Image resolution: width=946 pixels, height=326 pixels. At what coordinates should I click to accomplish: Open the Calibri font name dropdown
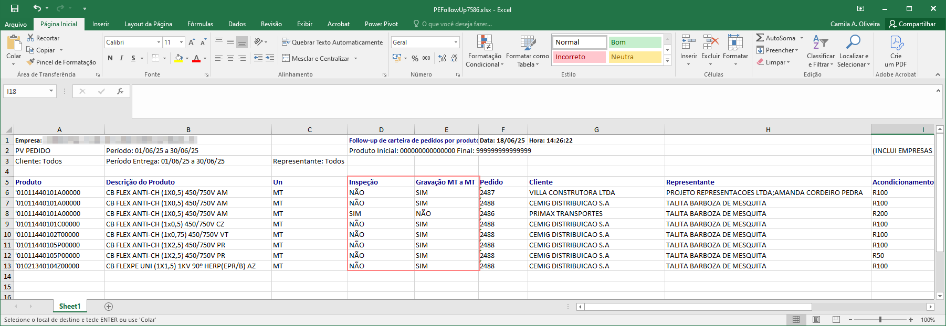pos(159,42)
